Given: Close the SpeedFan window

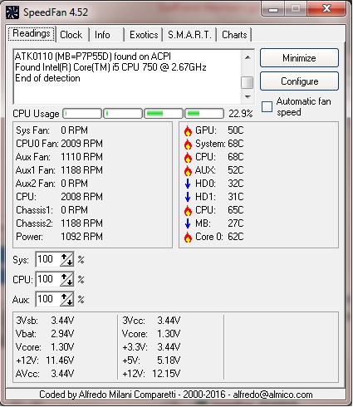Looking at the screenshot, I should coord(326,9).
